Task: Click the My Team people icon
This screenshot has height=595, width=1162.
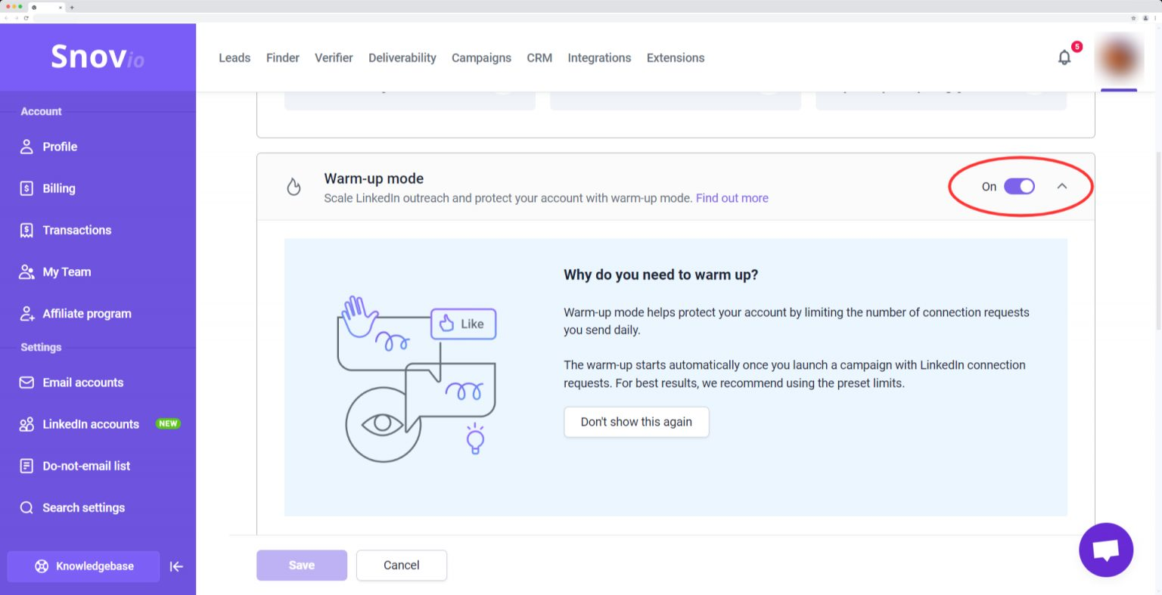Action: point(26,272)
